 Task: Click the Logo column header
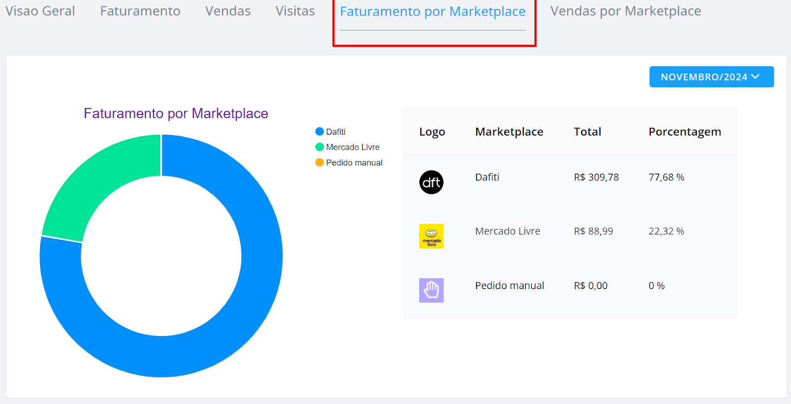tap(432, 132)
